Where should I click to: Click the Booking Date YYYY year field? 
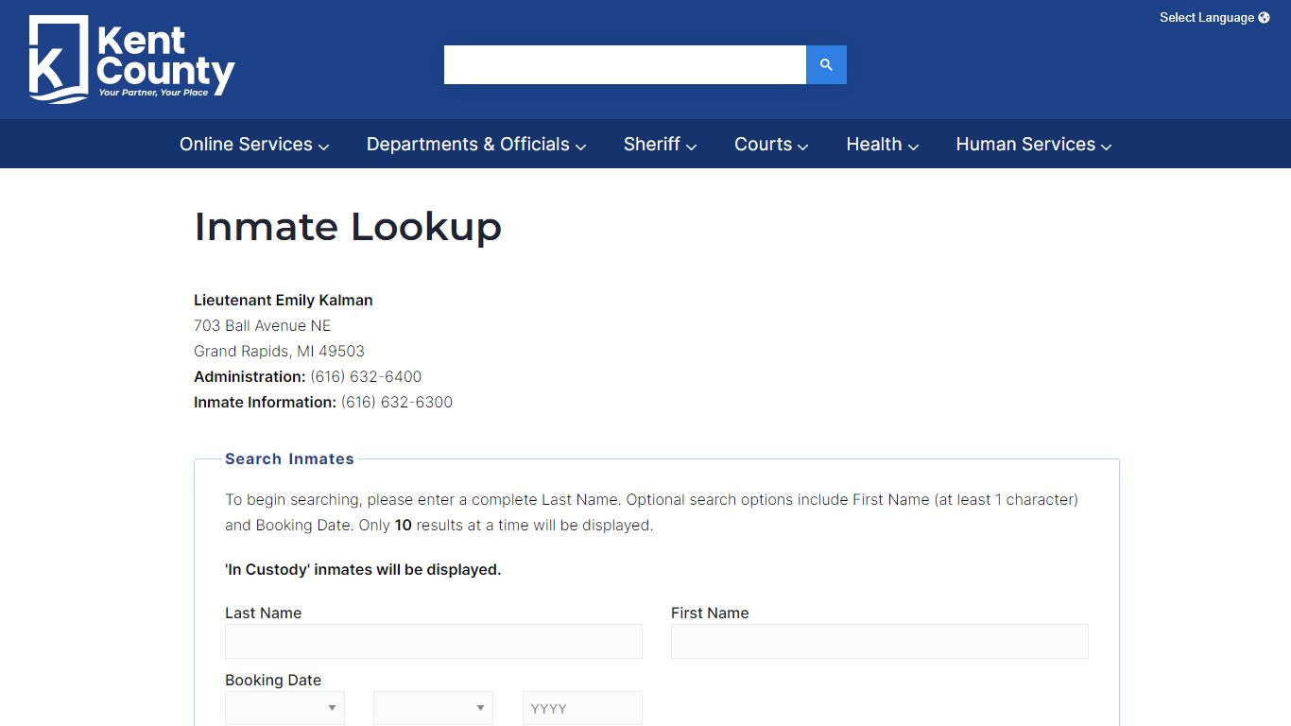pyautogui.click(x=582, y=708)
